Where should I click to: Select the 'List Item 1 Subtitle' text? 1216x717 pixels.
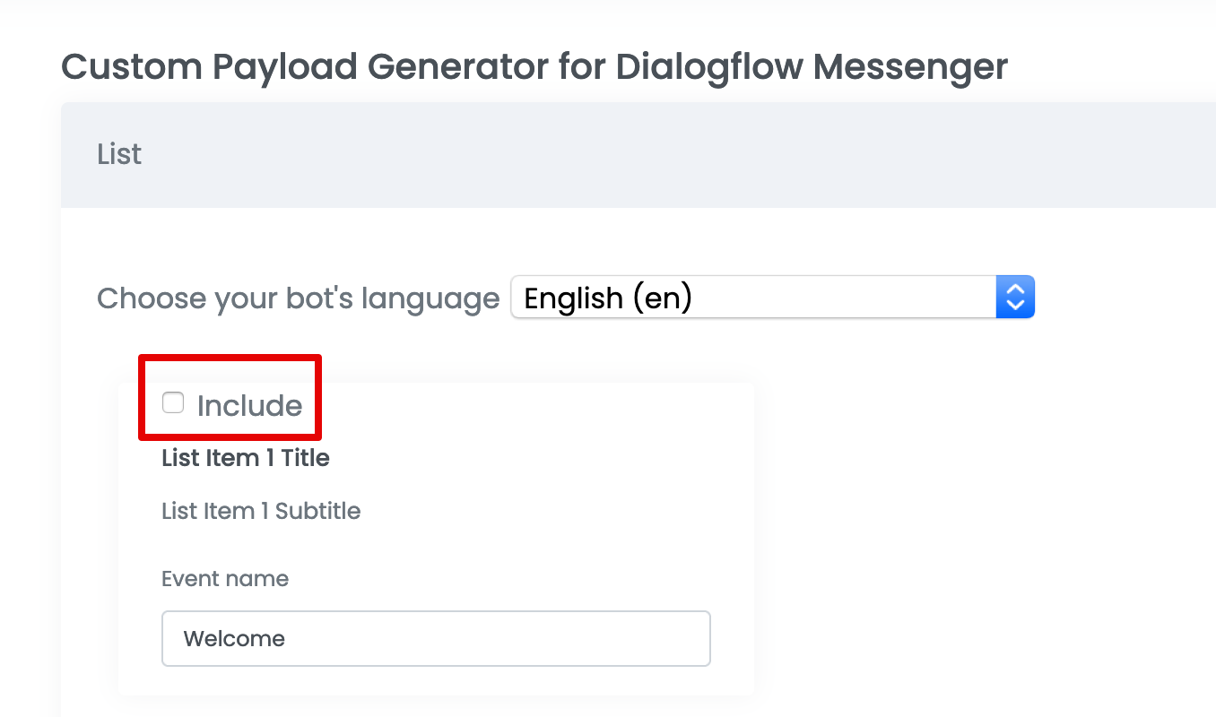coord(261,511)
